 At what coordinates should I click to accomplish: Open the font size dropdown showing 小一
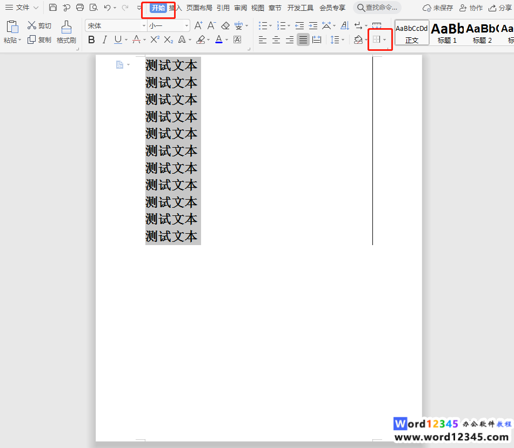[x=169, y=25]
